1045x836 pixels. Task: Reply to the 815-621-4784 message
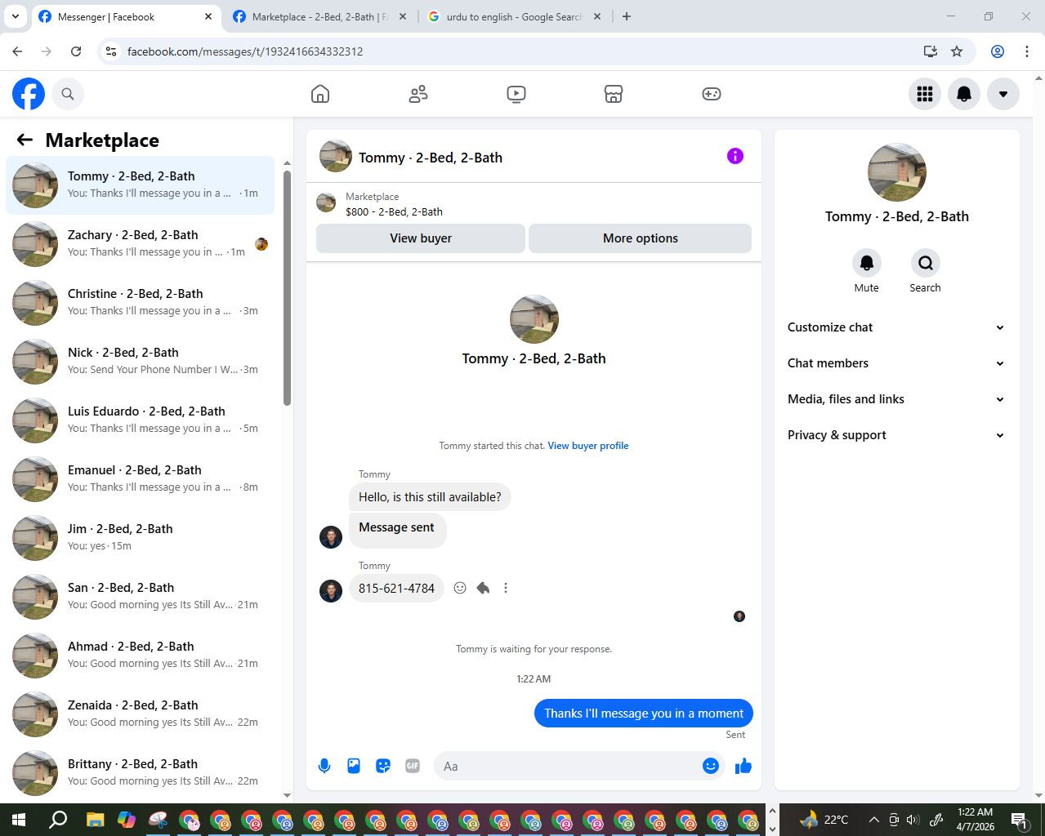click(483, 588)
